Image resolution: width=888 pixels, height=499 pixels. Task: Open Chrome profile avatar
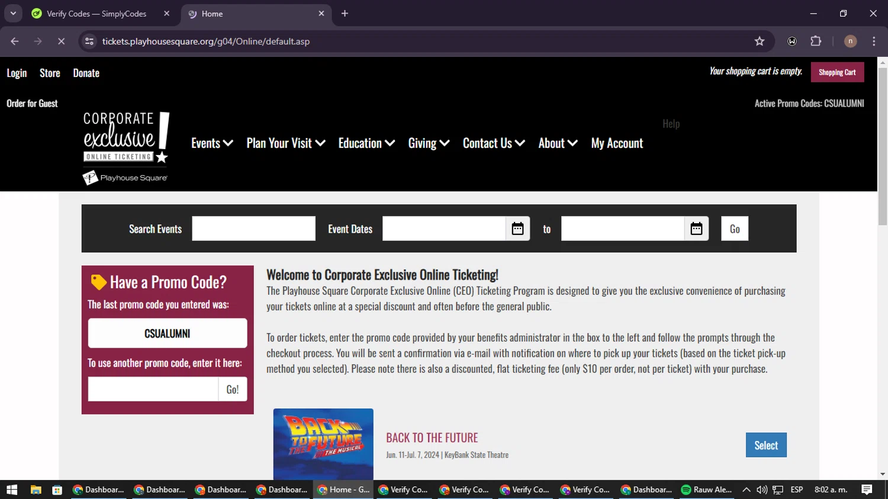coord(850,41)
